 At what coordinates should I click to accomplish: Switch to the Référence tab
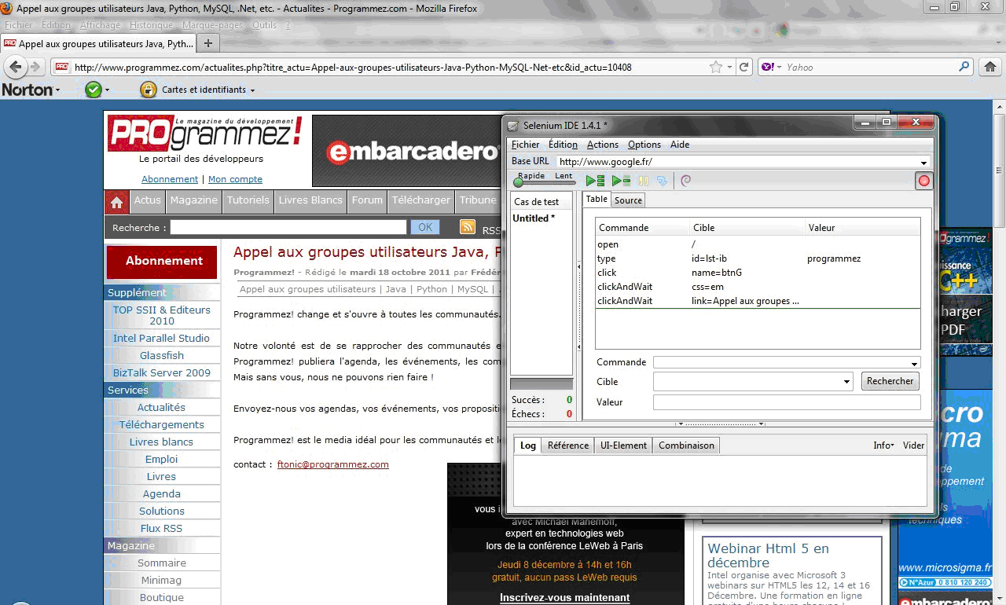[x=568, y=445]
